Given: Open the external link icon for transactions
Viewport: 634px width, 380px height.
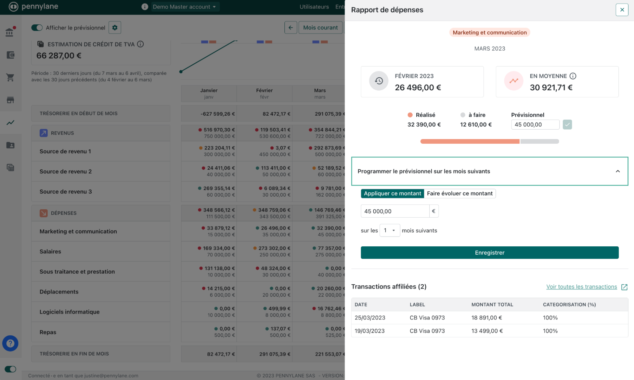Looking at the screenshot, I should coord(624,287).
